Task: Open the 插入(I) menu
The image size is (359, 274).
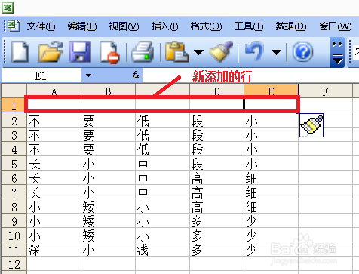Action: point(165,26)
